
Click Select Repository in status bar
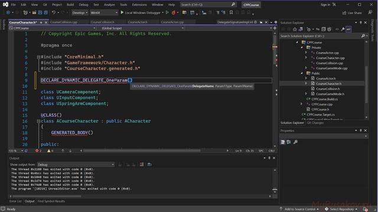pos(341,209)
